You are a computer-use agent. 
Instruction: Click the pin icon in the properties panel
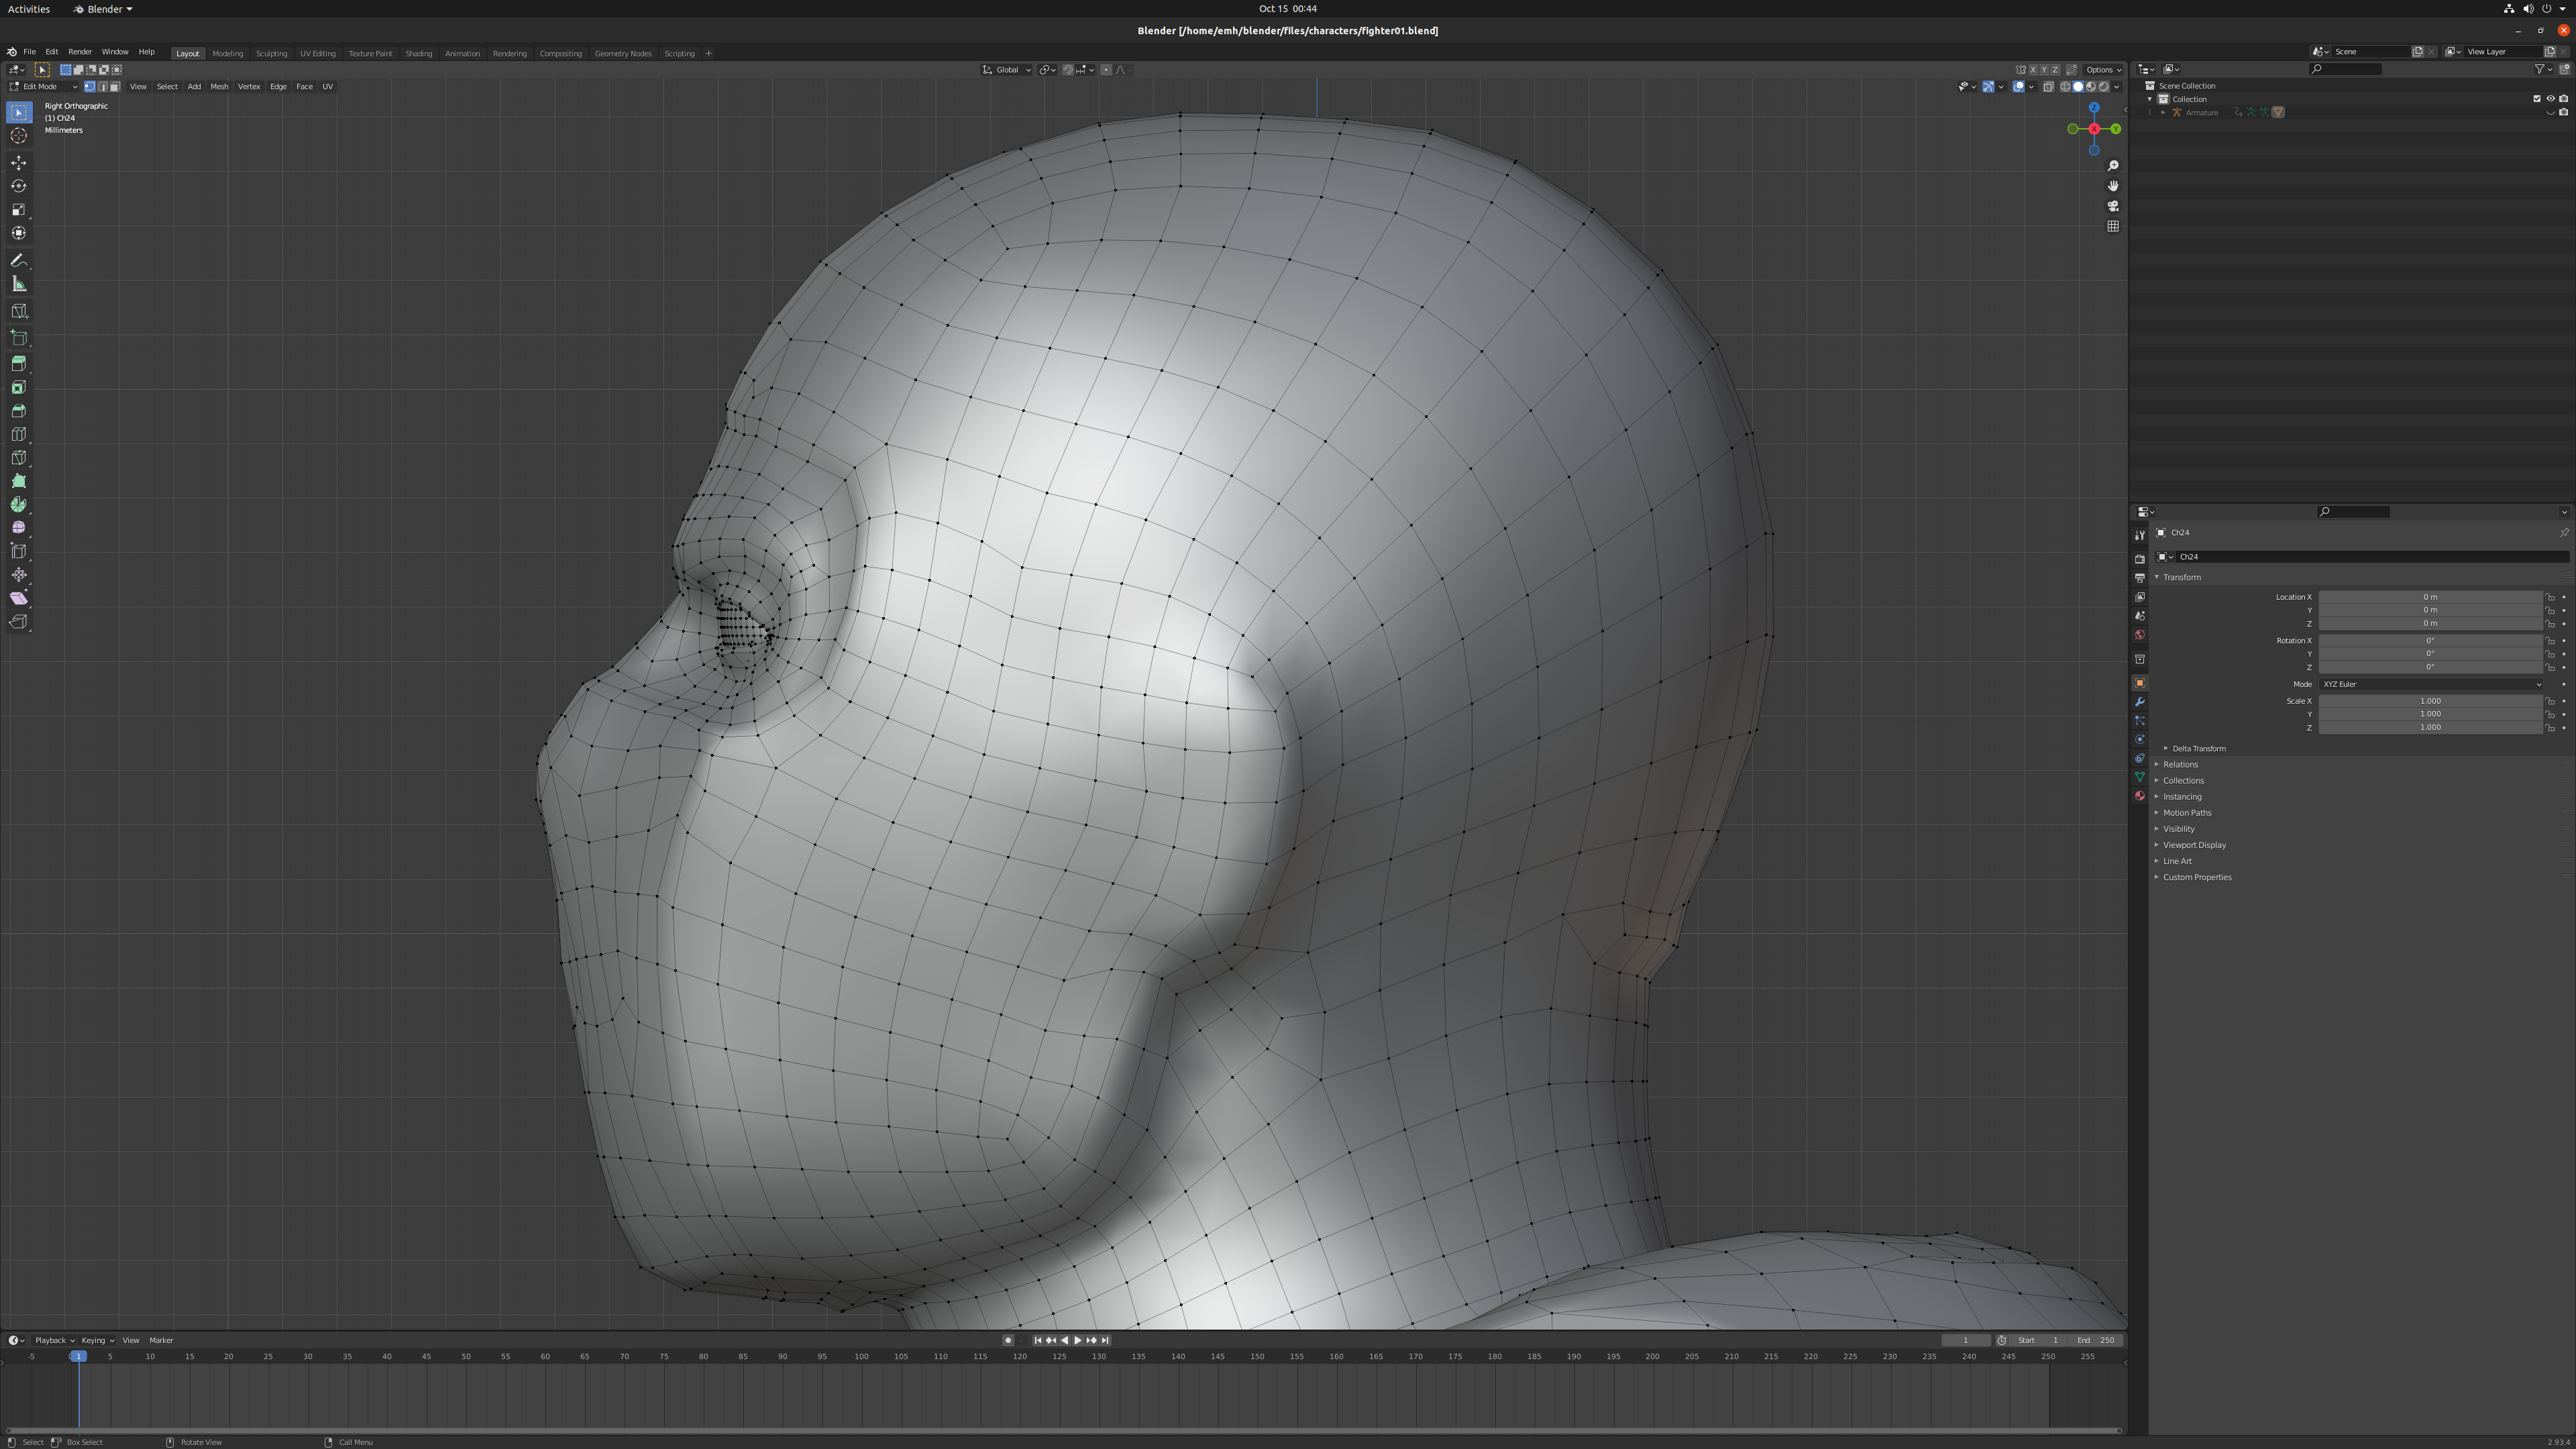(2564, 533)
